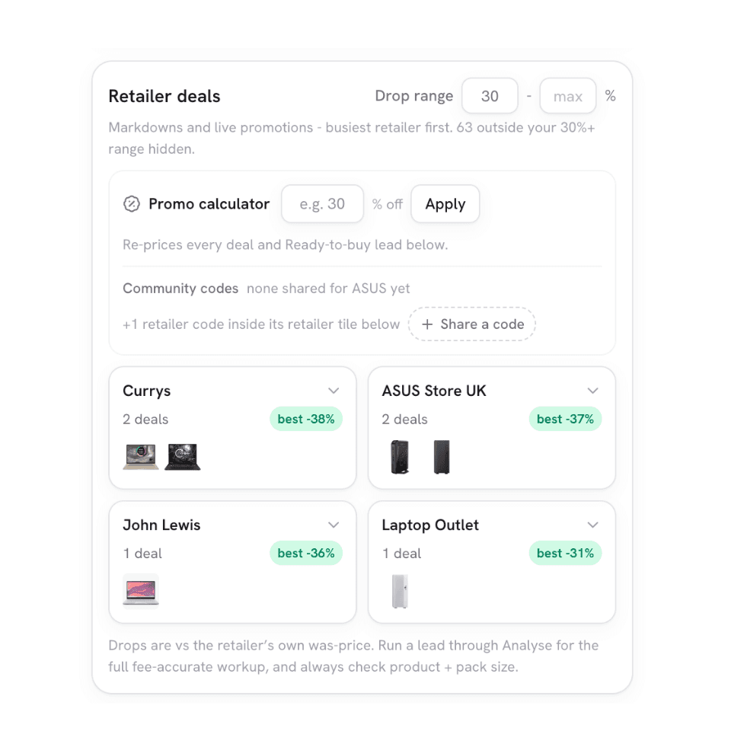This screenshot has width=731, height=731.
Task: Open the John Lewis laptop deal thumbnail
Action: pos(141,591)
